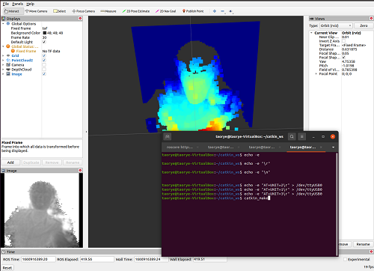The height and width of the screenshot is (271, 374).
Task: Select the Move Camera tool
Action: [36, 11]
